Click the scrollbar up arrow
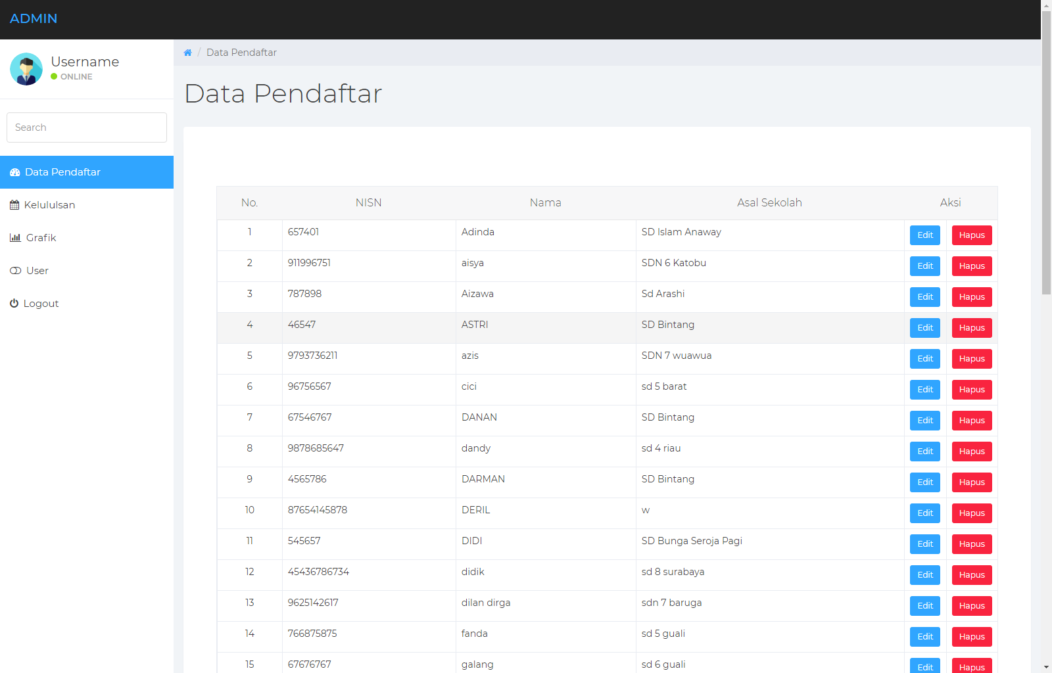1052x673 pixels. 1046,5
